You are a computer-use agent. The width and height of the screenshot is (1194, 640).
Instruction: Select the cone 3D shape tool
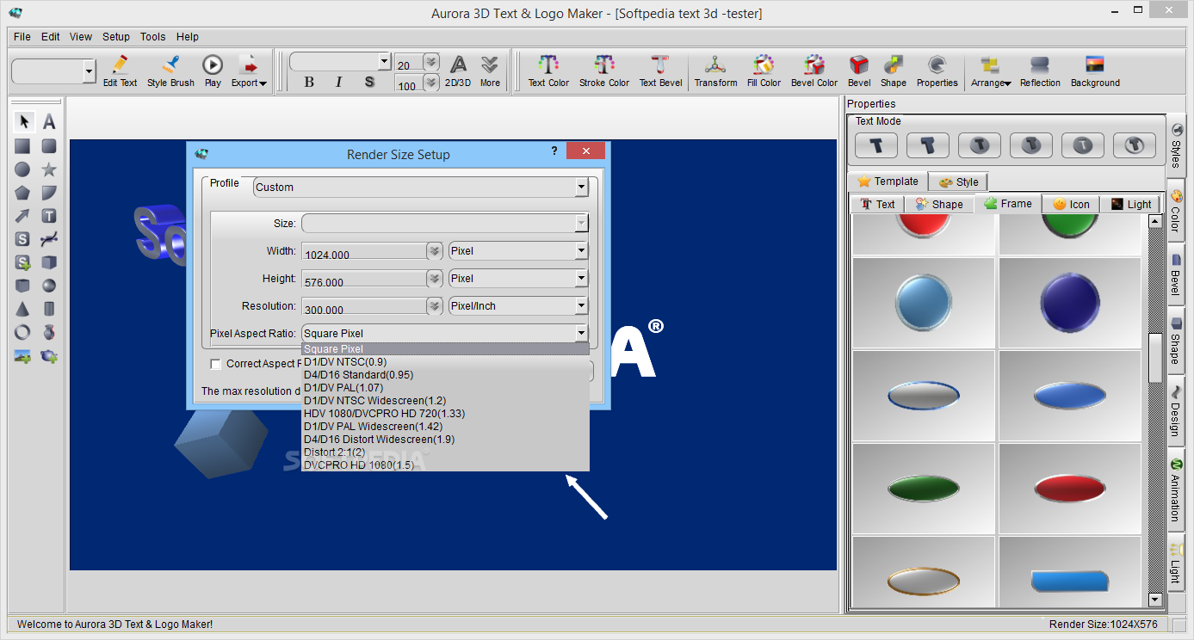click(x=22, y=309)
